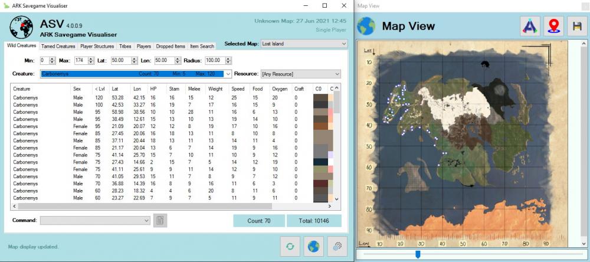Click the copy command clipboard icon
Screen dimensions: 590x262
point(160,220)
